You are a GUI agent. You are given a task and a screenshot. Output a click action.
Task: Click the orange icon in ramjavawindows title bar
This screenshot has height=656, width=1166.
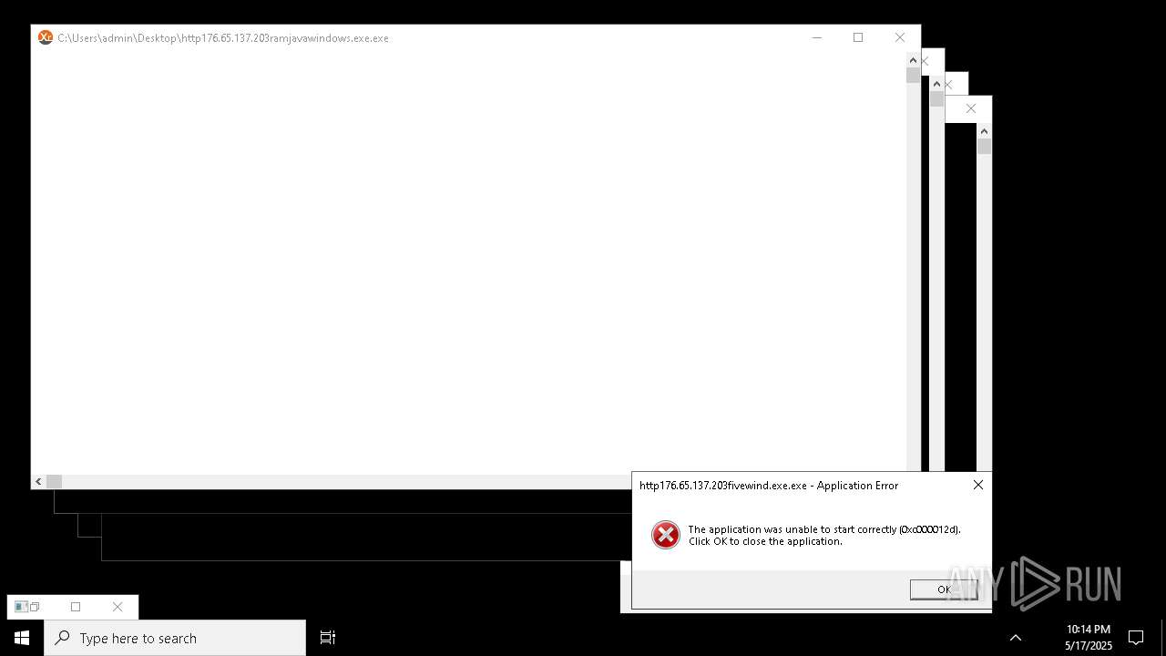(46, 37)
